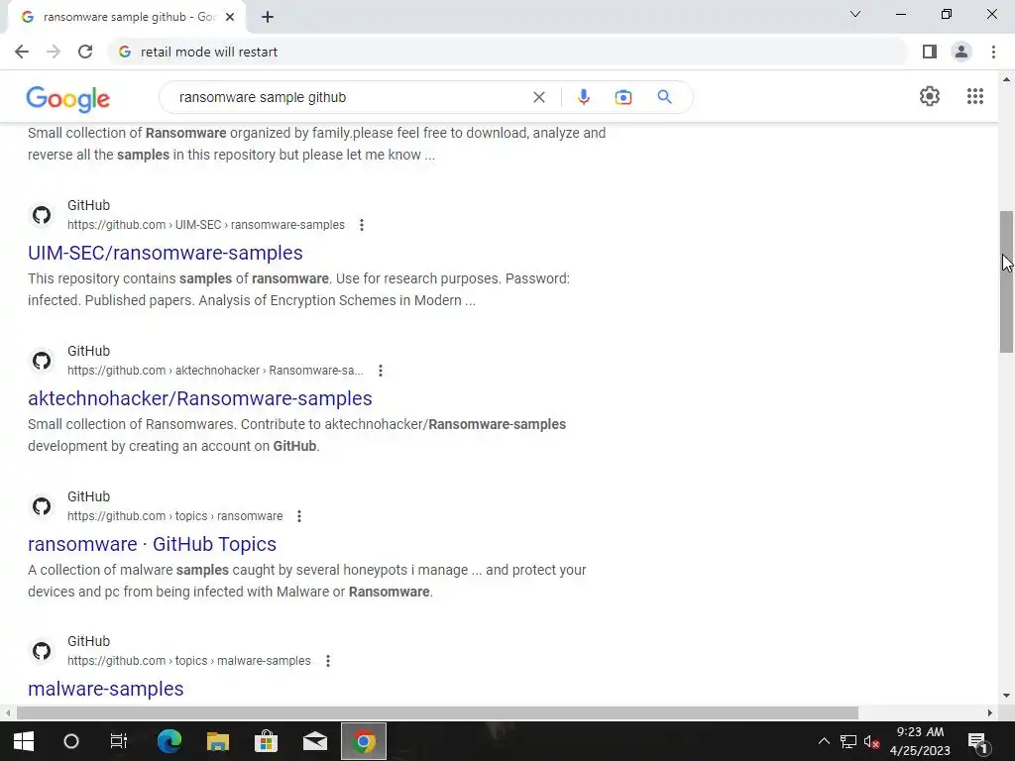Click the vertical scrollbar thumb
This screenshot has height=761, width=1015.
[1006, 282]
